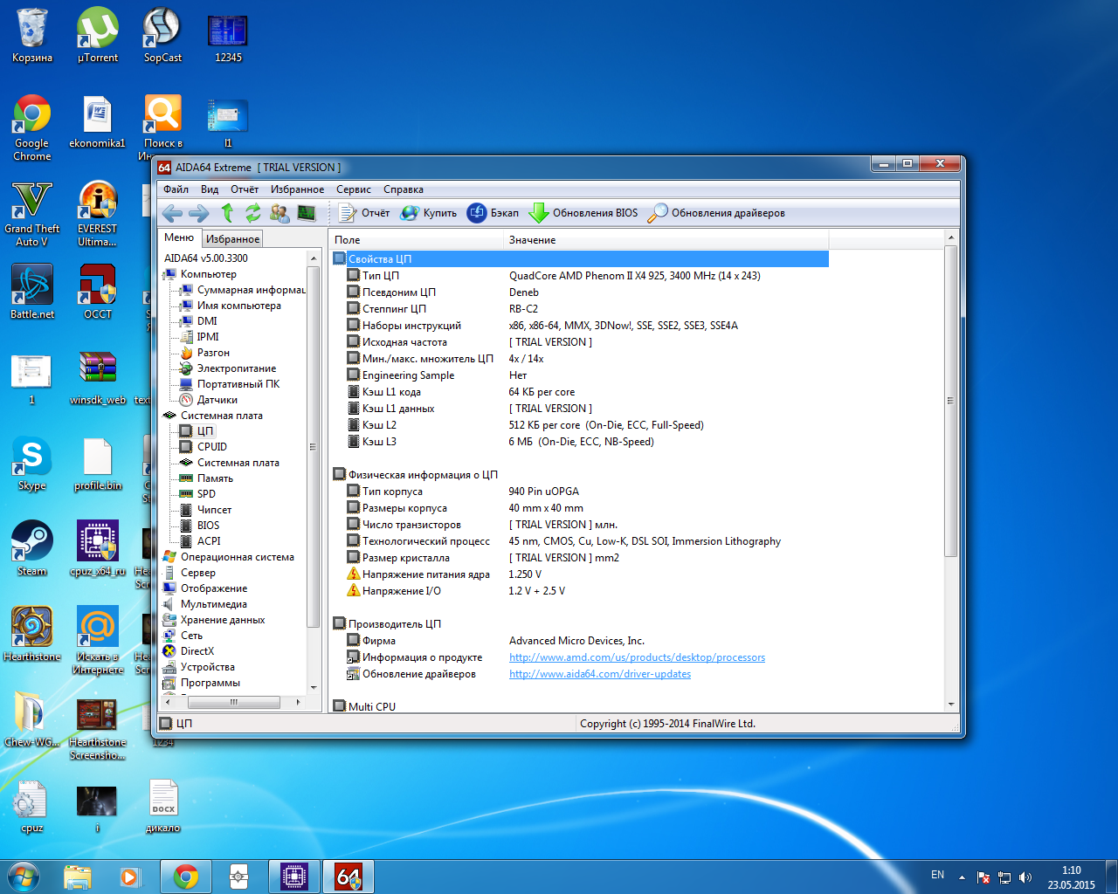The image size is (1118, 894).
Task: Select Датчики sensors in the tree
Action: coord(217,400)
